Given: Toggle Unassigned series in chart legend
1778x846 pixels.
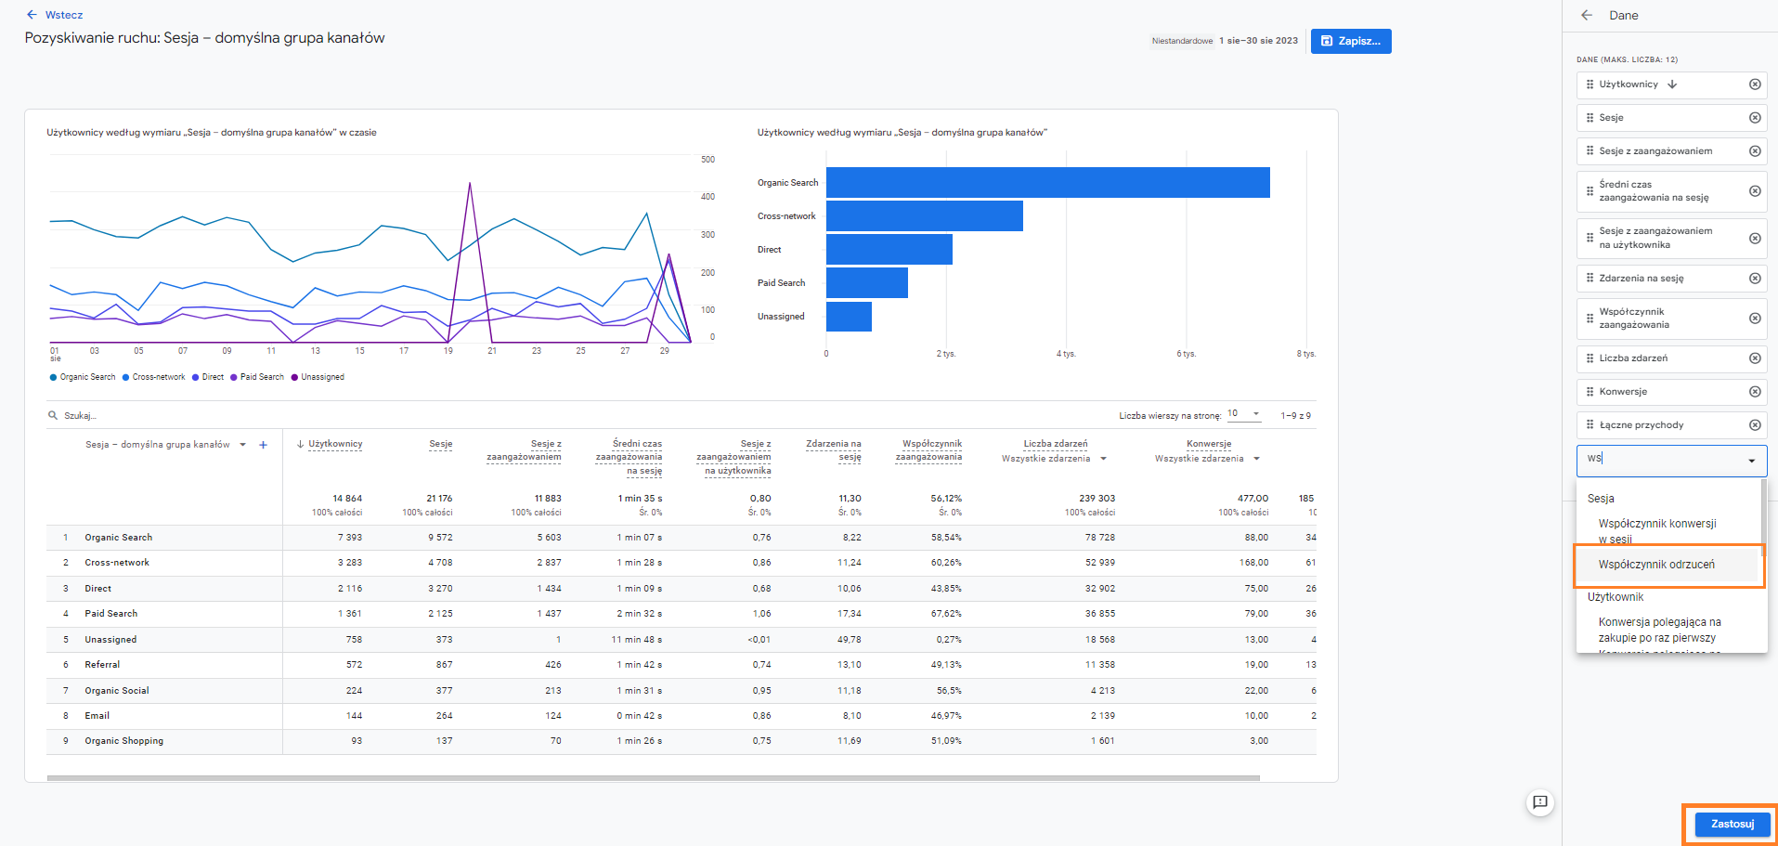Looking at the screenshot, I should pos(318,377).
